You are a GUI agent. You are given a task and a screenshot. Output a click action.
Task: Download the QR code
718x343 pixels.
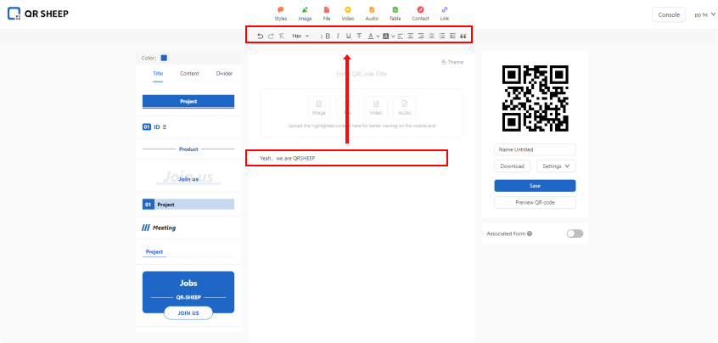tap(512, 166)
